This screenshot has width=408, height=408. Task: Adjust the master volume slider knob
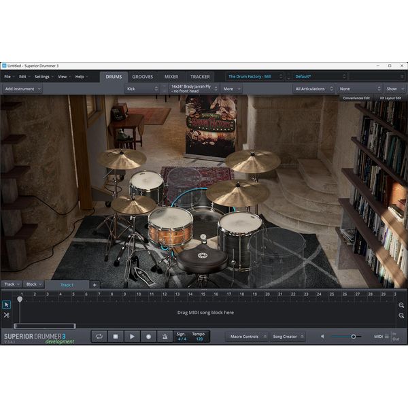point(354,337)
